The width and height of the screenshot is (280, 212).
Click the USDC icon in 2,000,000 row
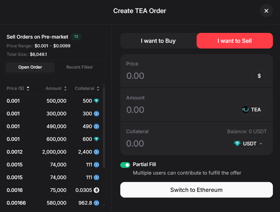(96, 152)
